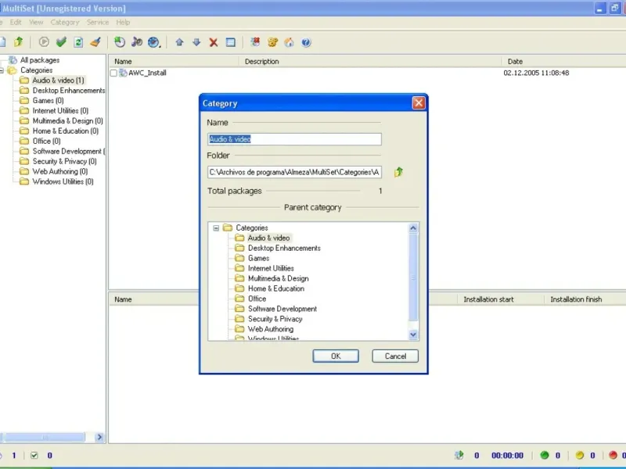Click the green-arrow open folder toolbar icon
Viewport: 626px width, 469px height.
click(18, 42)
